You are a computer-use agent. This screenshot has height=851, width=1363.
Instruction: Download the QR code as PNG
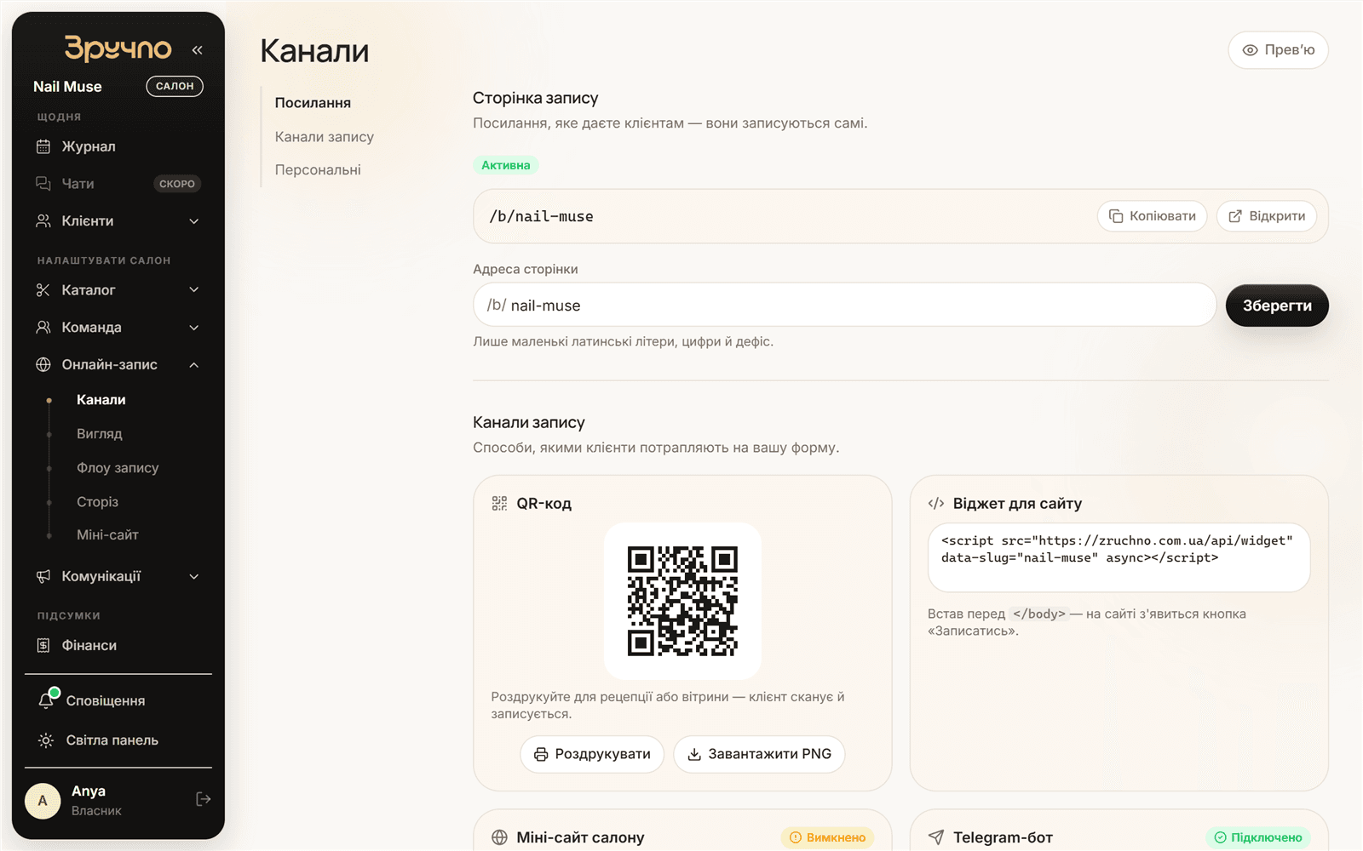point(759,754)
